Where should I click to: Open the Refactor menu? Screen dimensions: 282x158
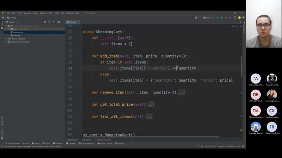[x=44, y=13]
